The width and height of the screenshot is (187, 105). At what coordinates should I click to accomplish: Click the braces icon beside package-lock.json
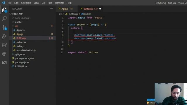(x=13, y=58)
